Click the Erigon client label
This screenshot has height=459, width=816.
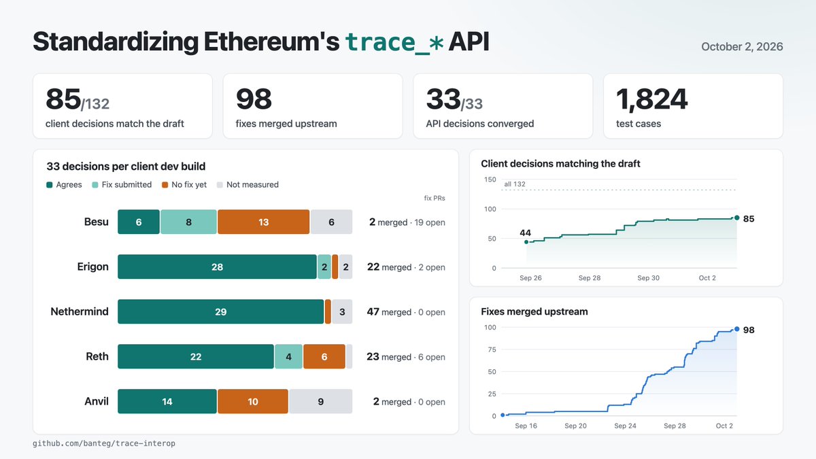[x=92, y=267]
